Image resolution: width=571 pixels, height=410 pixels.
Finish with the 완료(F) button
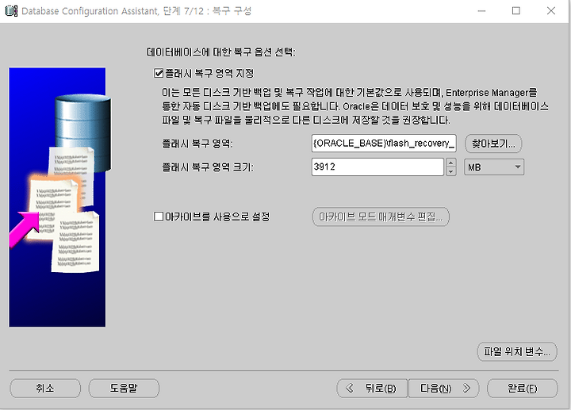(522, 388)
